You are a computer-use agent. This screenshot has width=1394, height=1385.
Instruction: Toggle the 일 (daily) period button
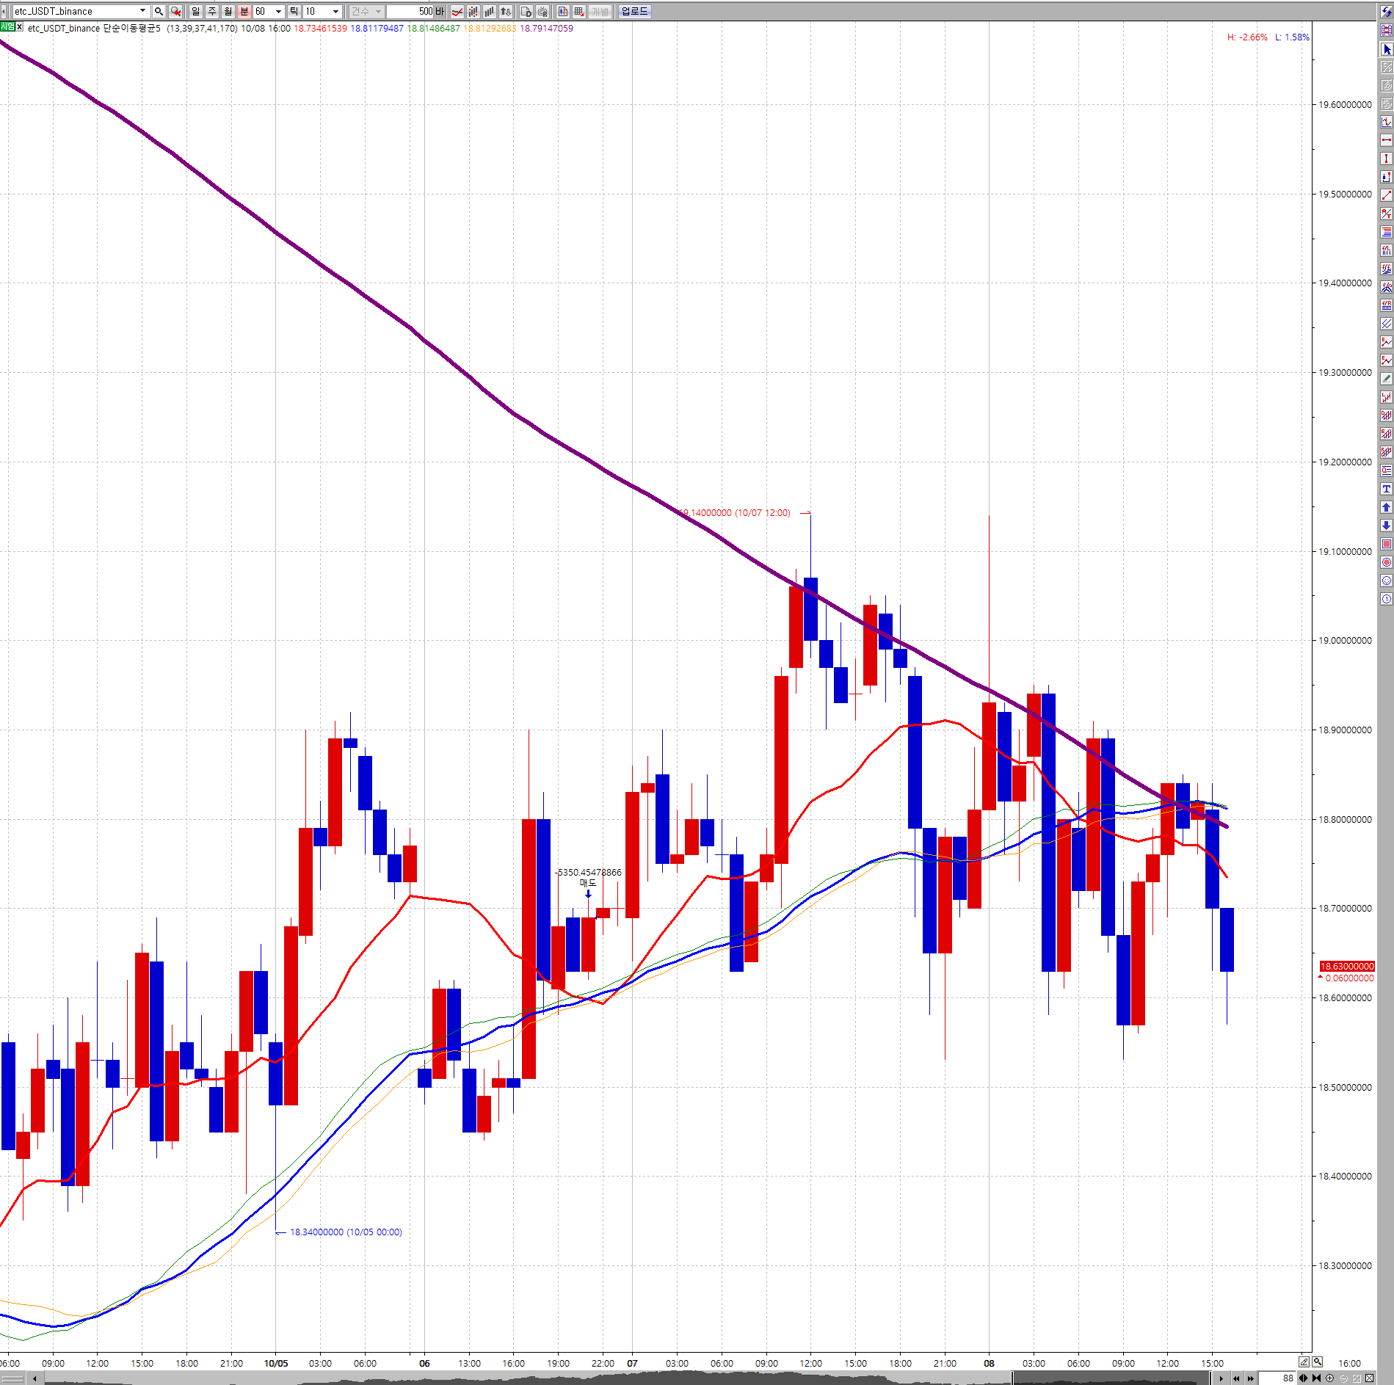point(196,11)
